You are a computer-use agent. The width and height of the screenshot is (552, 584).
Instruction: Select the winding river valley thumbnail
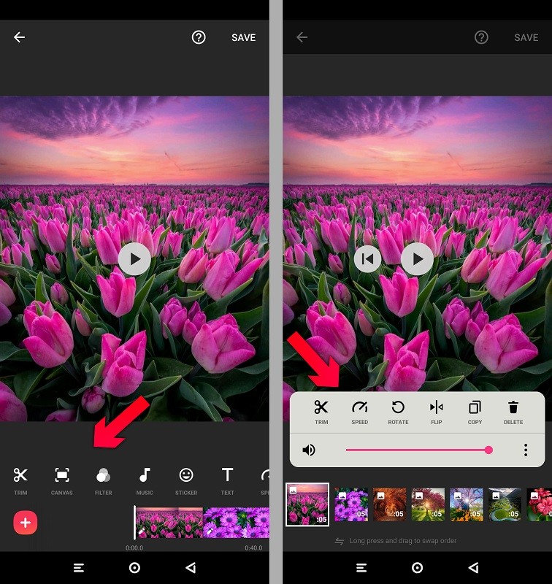(x=505, y=504)
